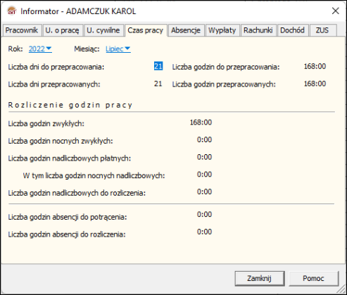Screen dimensions: 347x295
Task: Click the 168:00 hours-to-work value
Action: [315, 66]
